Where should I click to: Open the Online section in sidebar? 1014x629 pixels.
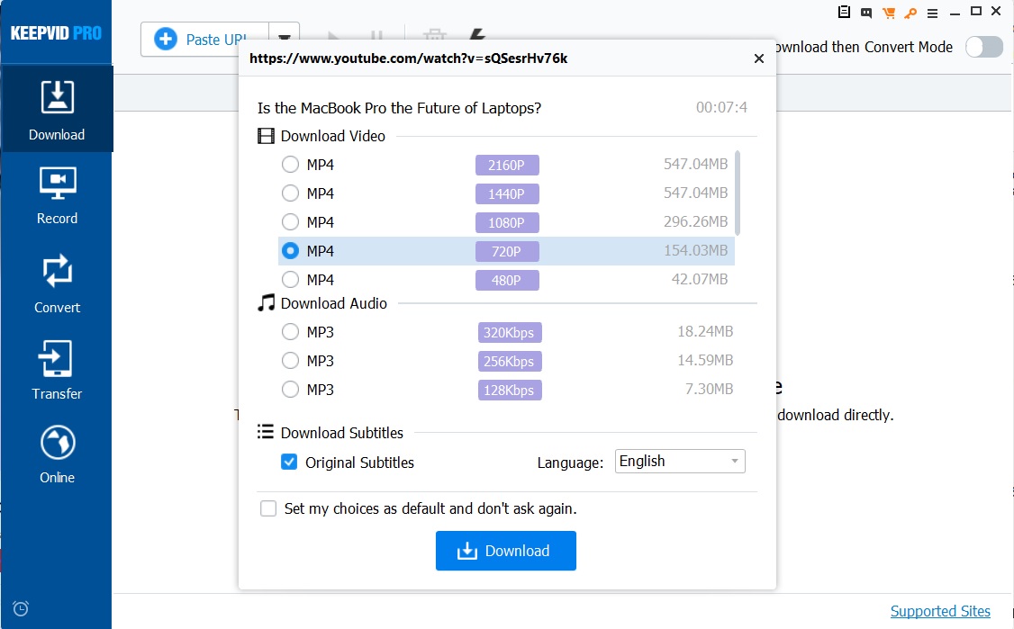[x=57, y=454]
